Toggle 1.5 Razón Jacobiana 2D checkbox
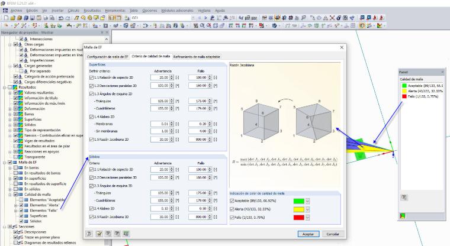This screenshot has height=246, width=450. 91,140
